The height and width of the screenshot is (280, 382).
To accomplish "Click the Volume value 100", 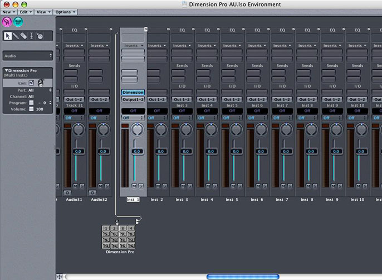I will tap(40, 109).
